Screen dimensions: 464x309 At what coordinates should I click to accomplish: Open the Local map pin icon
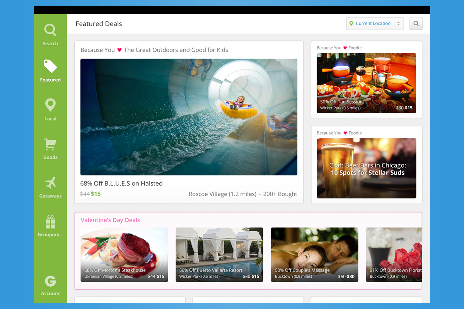point(50,105)
